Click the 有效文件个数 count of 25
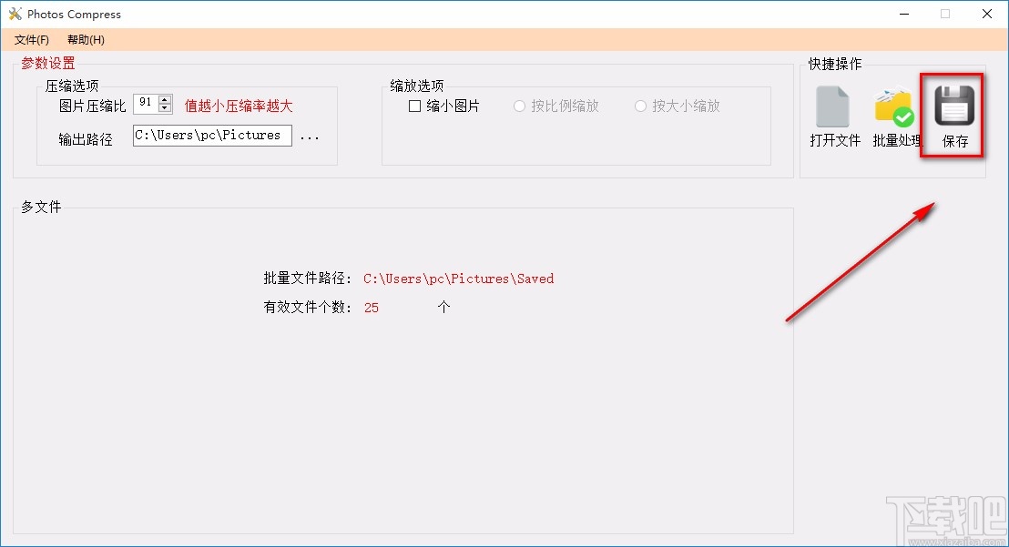Image resolution: width=1009 pixels, height=547 pixels. (371, 308)
